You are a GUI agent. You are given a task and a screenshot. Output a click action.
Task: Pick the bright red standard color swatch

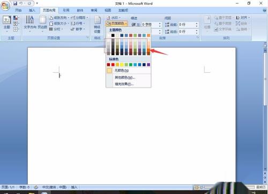coord(113,65)
